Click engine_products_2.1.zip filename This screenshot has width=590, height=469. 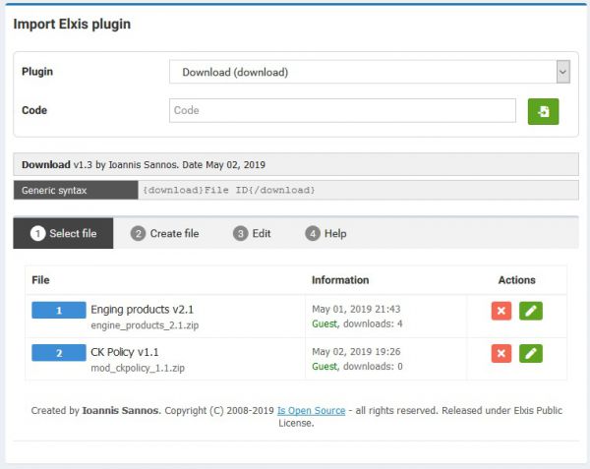click(x=145, y=325)
